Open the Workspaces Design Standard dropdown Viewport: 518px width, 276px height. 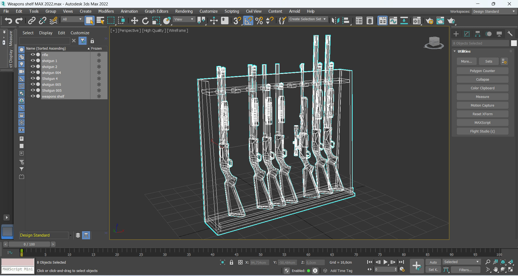pos(494,12)
